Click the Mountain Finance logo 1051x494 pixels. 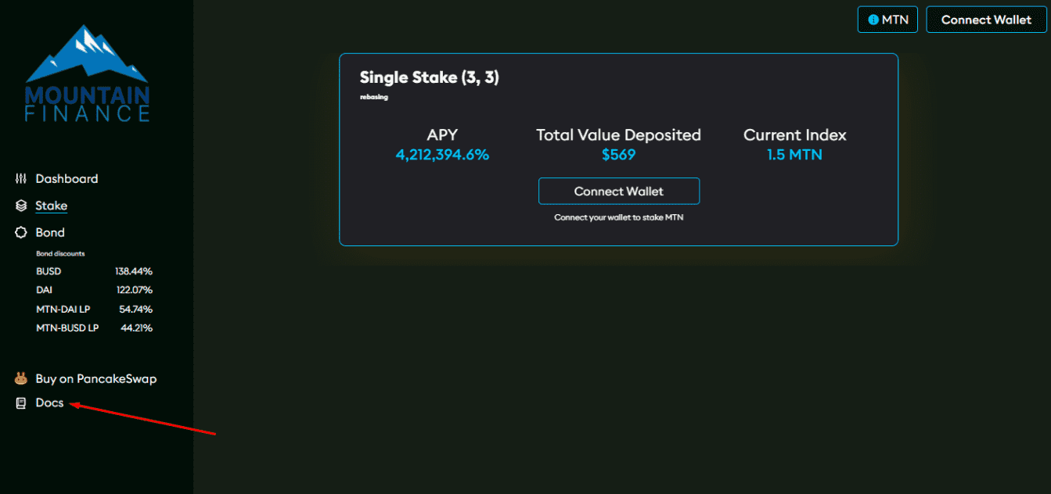87,73
